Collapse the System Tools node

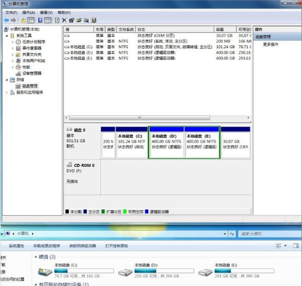(7, 36)
